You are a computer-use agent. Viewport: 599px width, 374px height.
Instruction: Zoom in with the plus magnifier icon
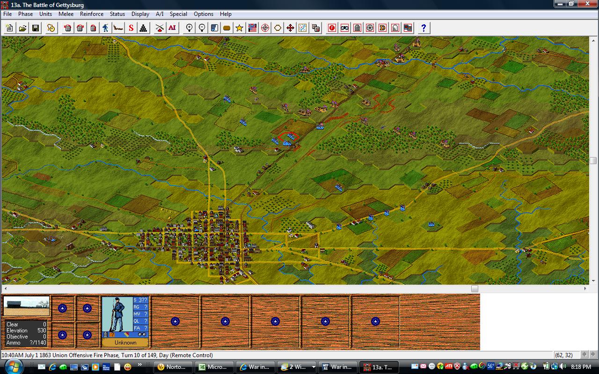189,28
